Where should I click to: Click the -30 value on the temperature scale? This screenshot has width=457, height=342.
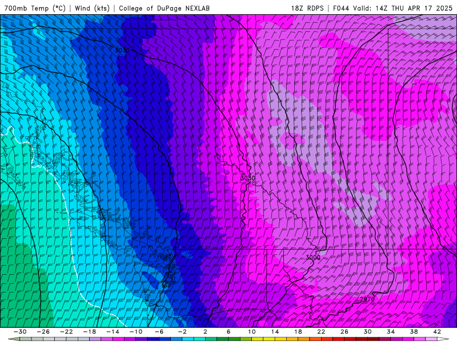click(x=20, y=332)
